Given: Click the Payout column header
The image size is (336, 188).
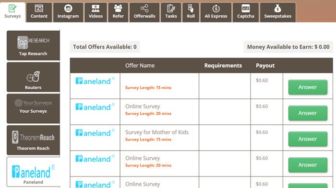Looking at the screenshot, I should pyautogui.click(x=265, y=66).
